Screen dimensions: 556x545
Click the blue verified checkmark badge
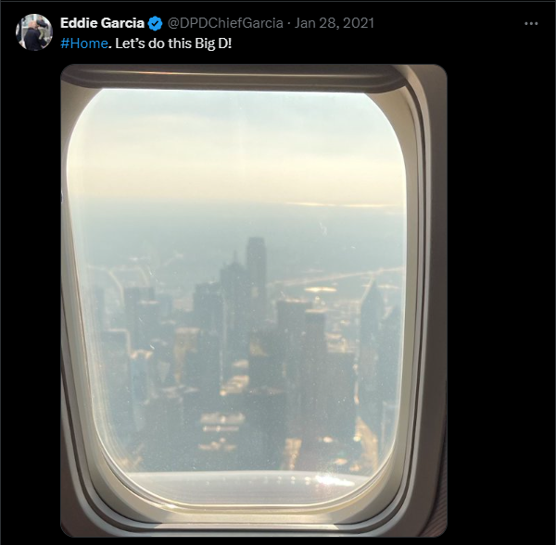[155, 23]
